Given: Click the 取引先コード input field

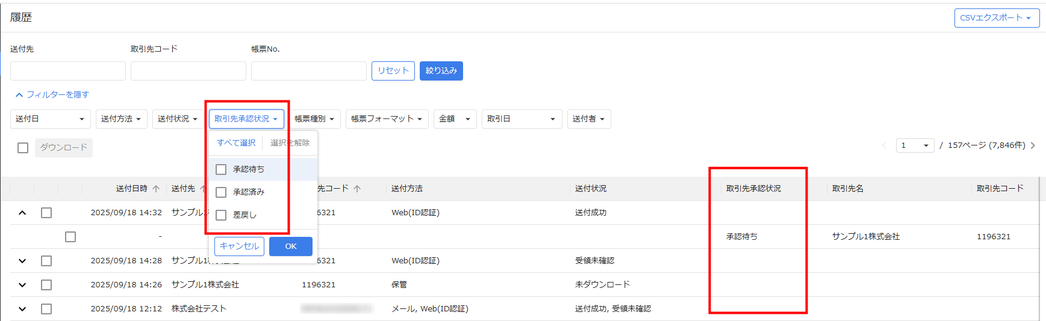Looking at the screenshot, I should (188, 71).
